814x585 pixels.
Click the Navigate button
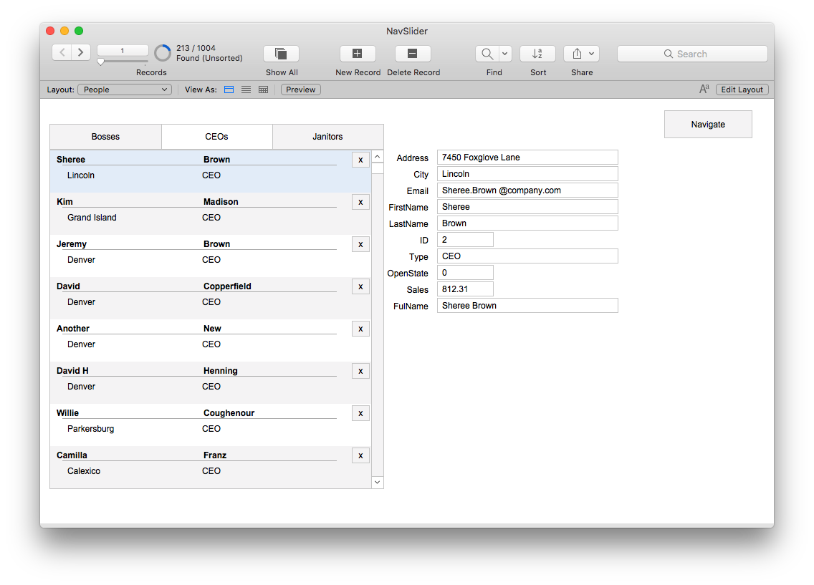708,125
